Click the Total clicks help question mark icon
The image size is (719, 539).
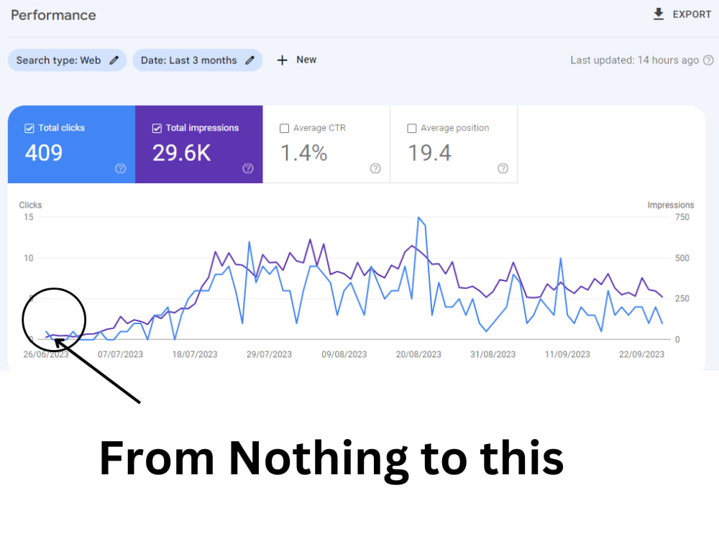[120, 169]
